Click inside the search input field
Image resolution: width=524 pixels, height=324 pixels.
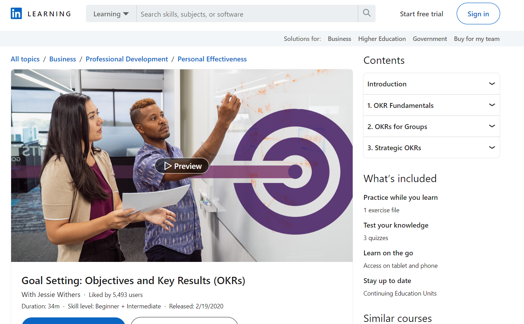pyautogui.click(x=243, y=14)
